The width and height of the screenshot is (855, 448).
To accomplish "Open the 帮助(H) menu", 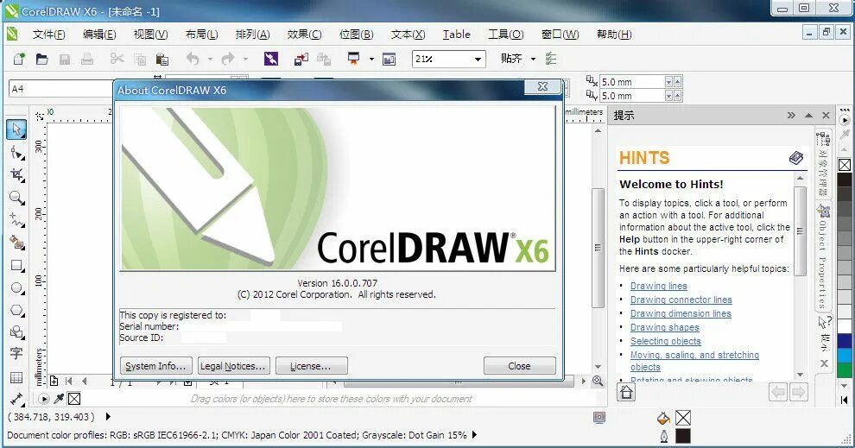I will [614, 35].
